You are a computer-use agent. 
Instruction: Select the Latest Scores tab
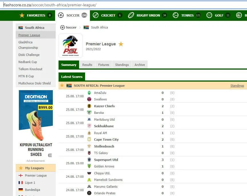[72, 77]
